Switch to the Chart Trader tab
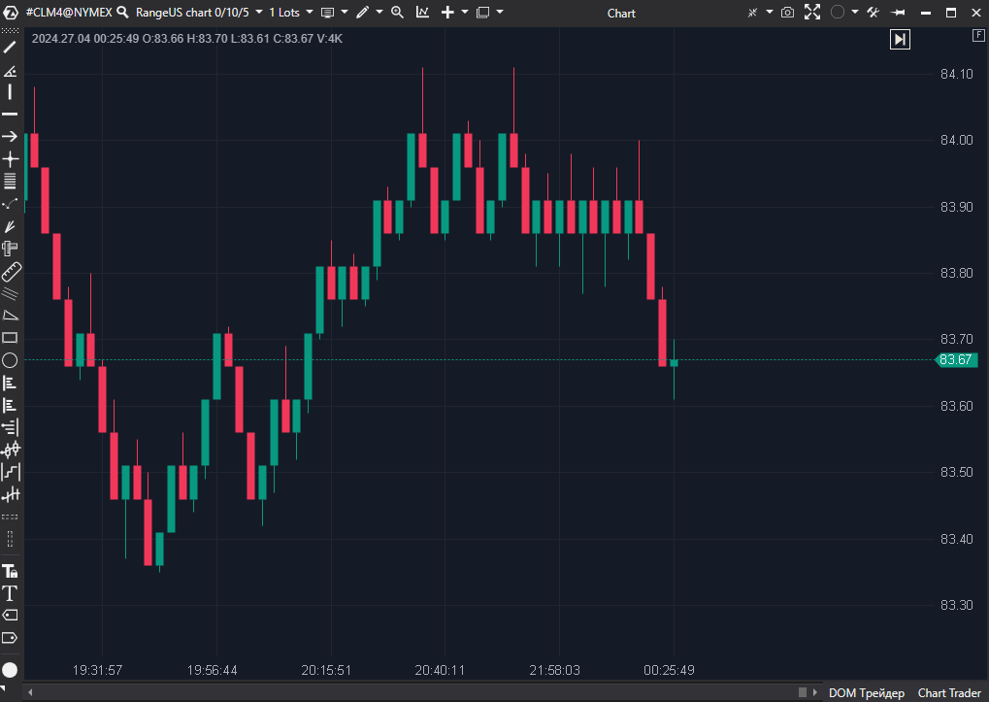The width and height of the screenshot is (989, 702). click(x=948, y=692)
